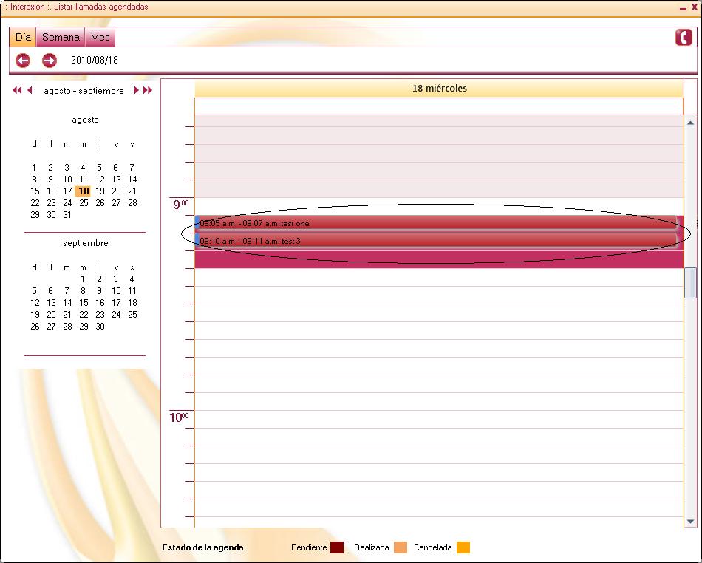Viewport: 702px width, 563px height.
Task: Select the 9:00 time slot
Action: click(x=439, y=206)
